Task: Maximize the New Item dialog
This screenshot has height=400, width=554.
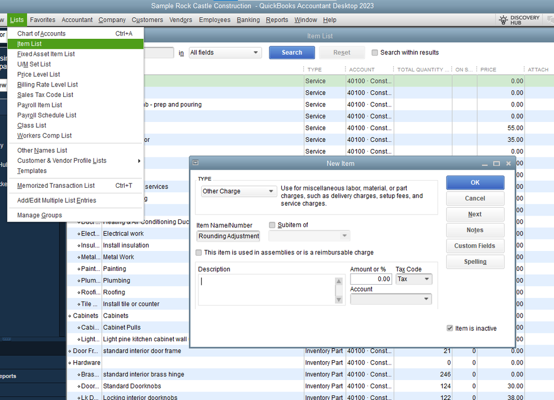Action: point(496,163)
